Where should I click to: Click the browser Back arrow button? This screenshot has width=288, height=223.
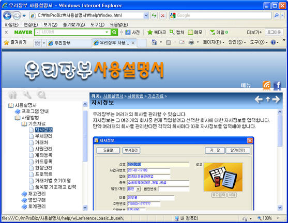click(x=7, y=16)
